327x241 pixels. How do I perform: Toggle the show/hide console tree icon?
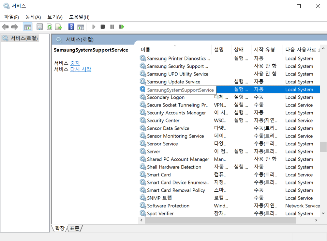[27, 27]
